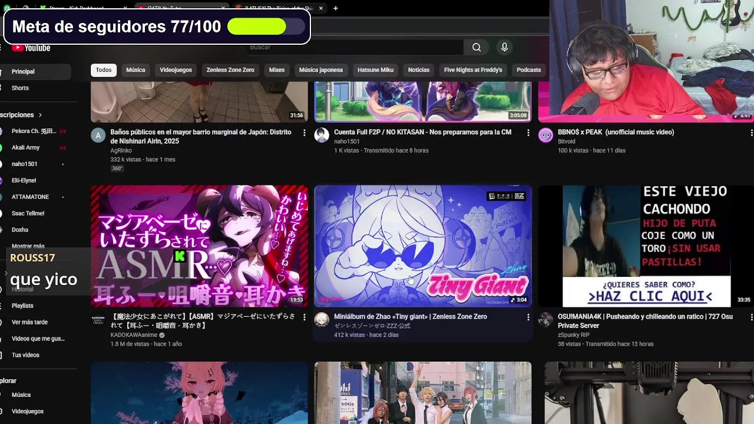
Task: Select the Five Nights at Freddy's chip
Action: (473, 70)
